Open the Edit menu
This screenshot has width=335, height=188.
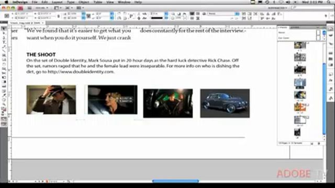tap(44, 2)
